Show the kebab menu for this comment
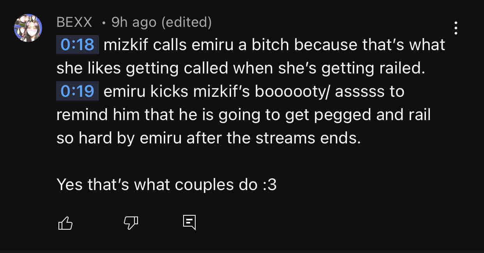The height and width of the screenshot is (253, 484). point(456,28)
